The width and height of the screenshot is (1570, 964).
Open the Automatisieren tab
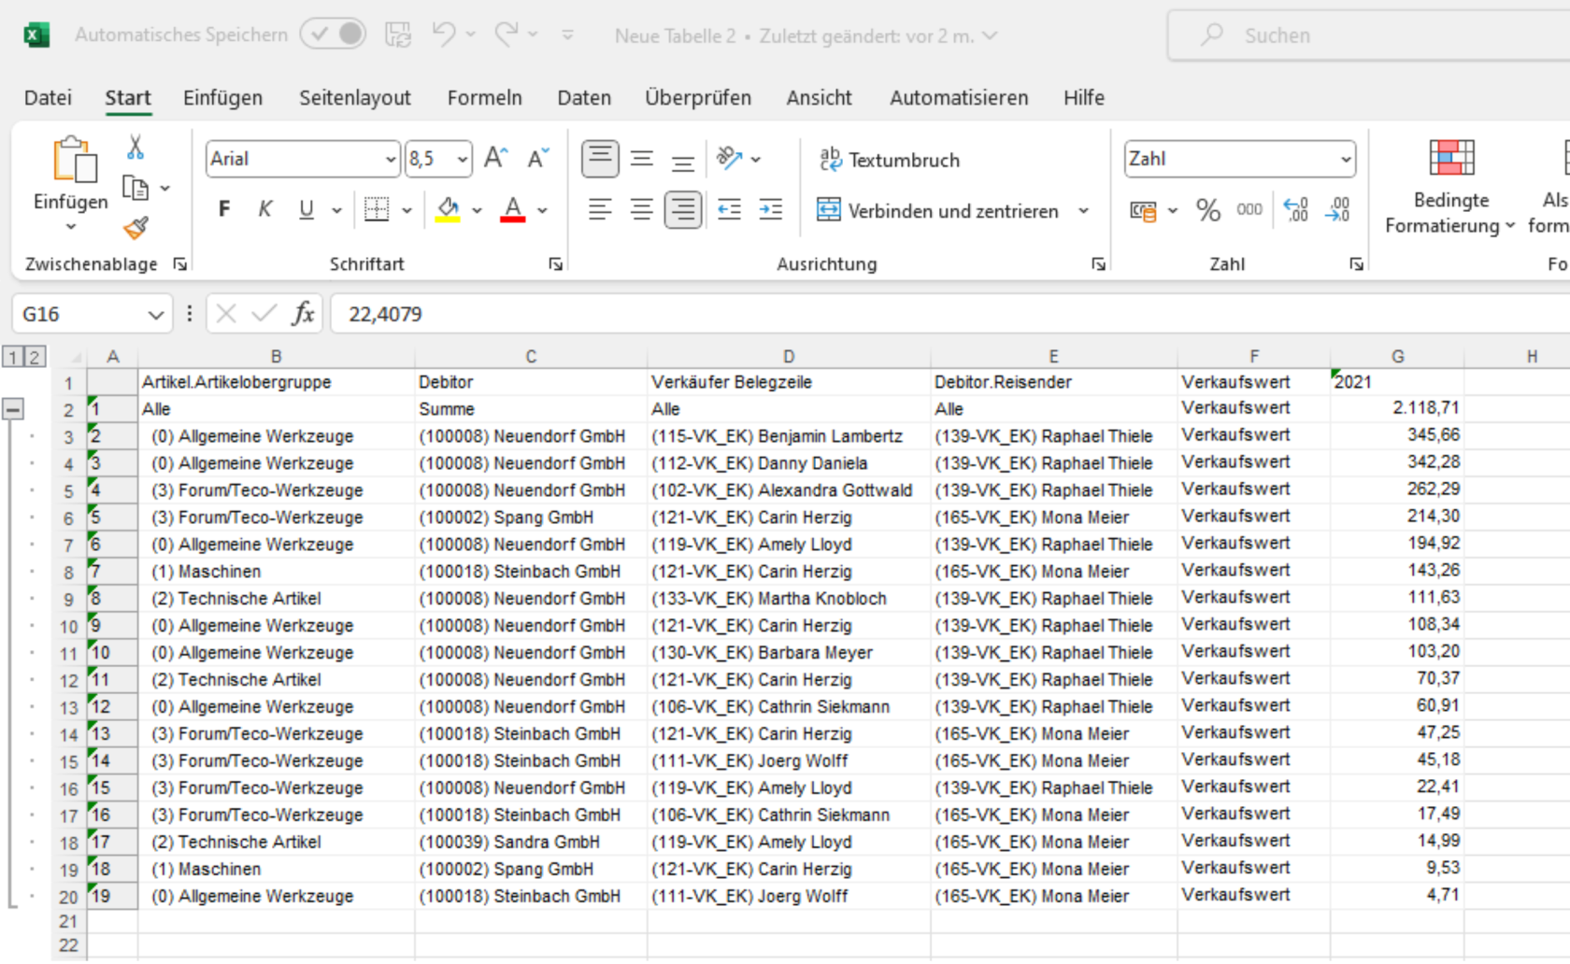click(x=959, y=98)
